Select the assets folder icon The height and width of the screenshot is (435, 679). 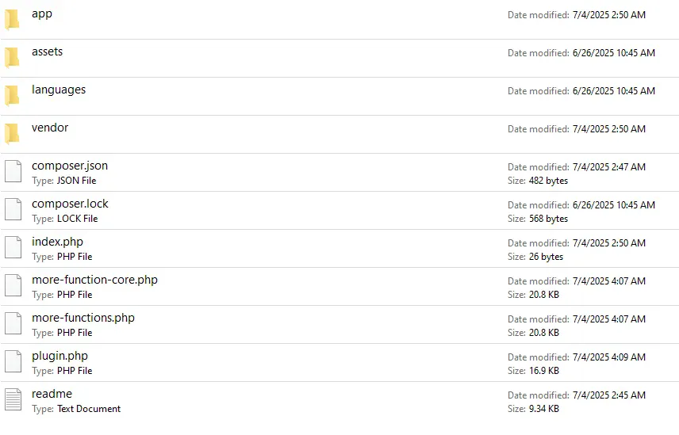tap(12, 57)
